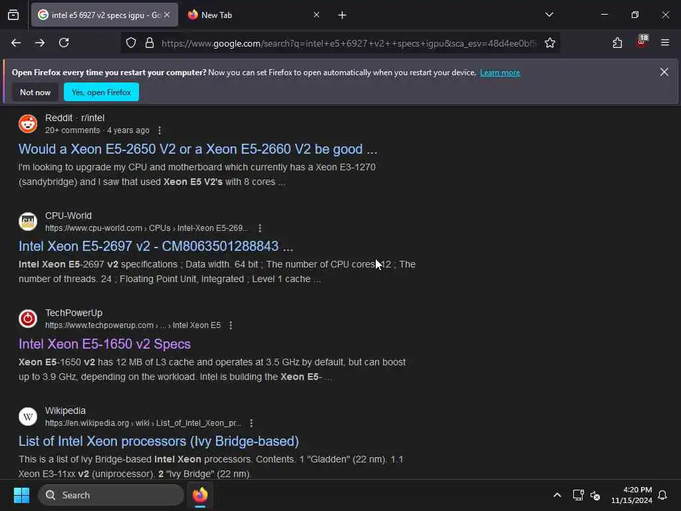Image resolution: width=681 pixels, height=511 pixels.
Task: Open a new tab with the plus button
Action: [342, 15]
